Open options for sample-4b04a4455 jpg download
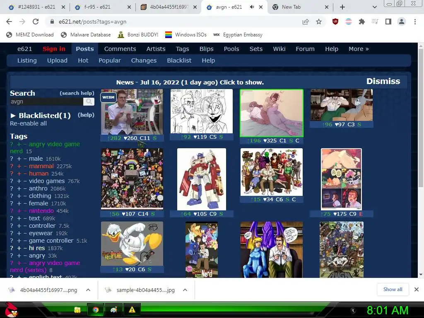The height and width of the screenshot is (318, 424). 185,290
